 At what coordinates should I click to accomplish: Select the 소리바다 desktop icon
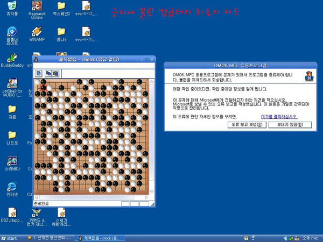[x=12, y=163]
